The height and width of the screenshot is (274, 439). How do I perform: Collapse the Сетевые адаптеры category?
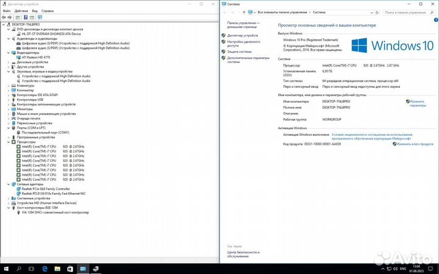9,184
